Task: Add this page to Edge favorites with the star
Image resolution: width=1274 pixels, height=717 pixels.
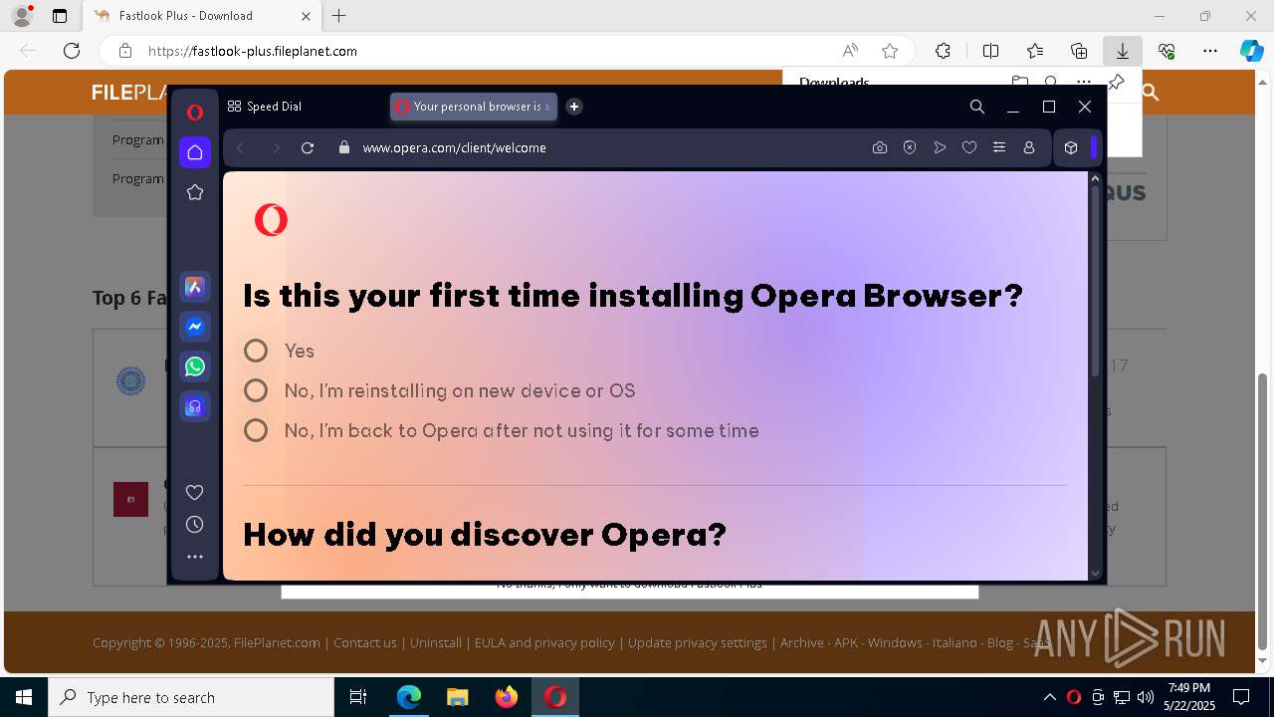Action: 890,51
